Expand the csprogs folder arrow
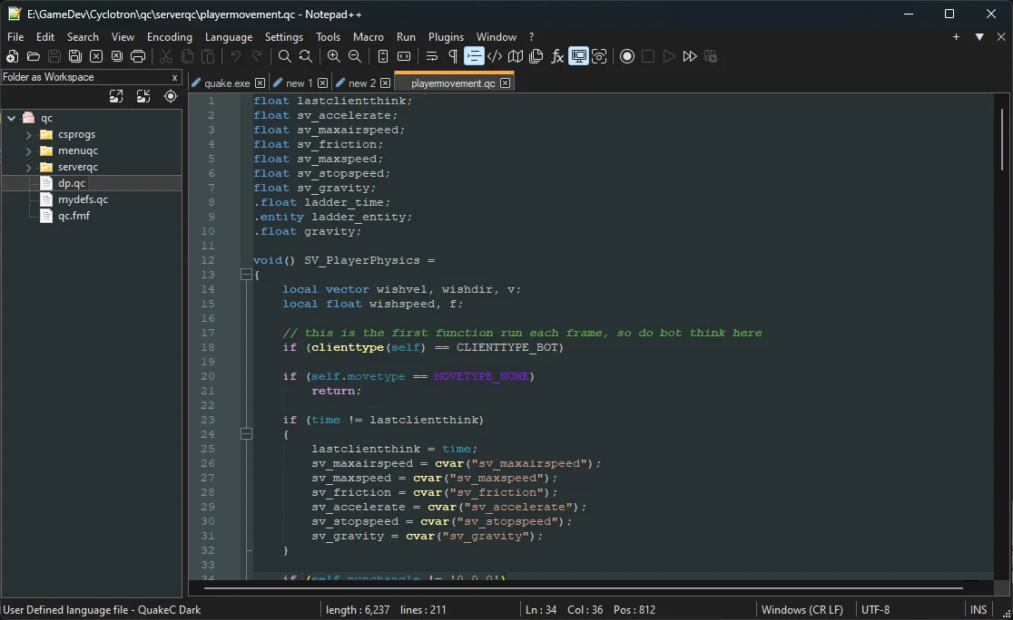The width and height of the screenshot is (1013, 620). click(x=28, y=135)
